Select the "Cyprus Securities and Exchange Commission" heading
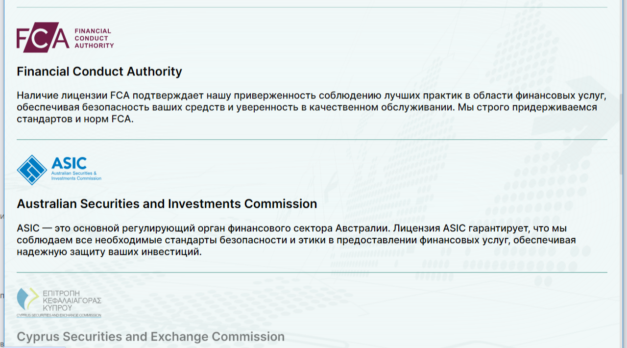This screenshot has width=627, height=348. coord(150,337)
